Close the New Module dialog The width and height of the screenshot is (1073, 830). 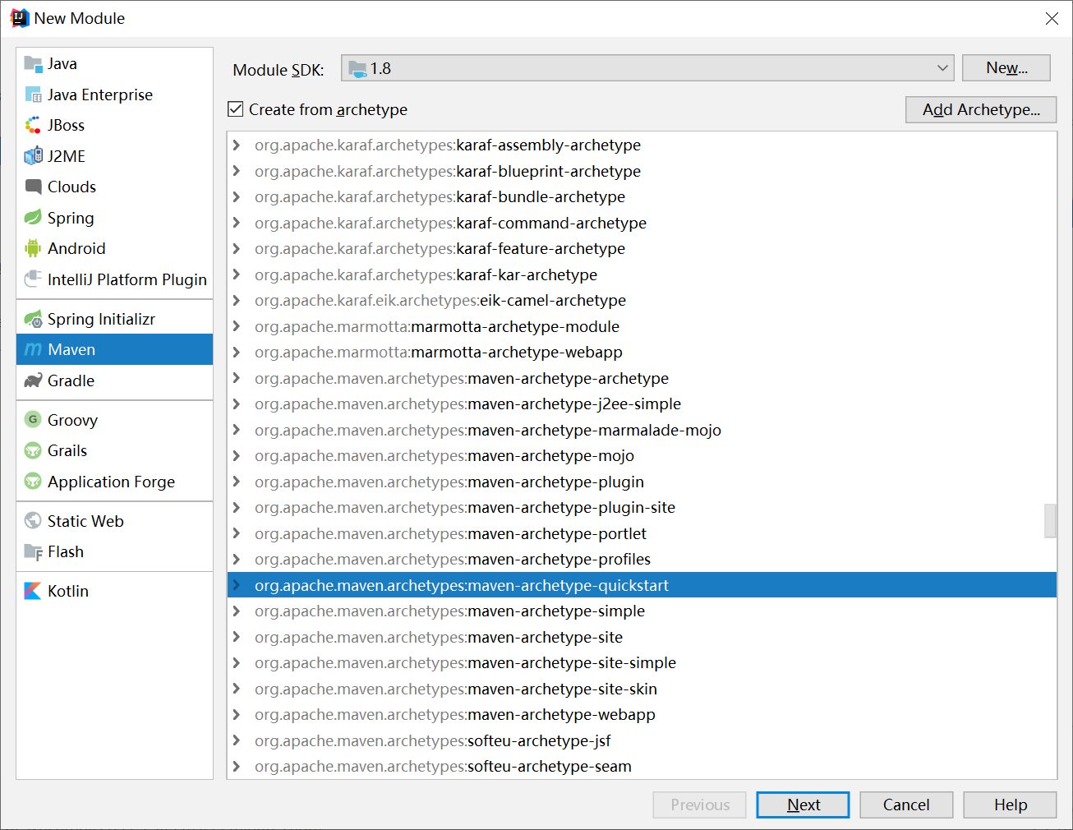click(1052, 18)
